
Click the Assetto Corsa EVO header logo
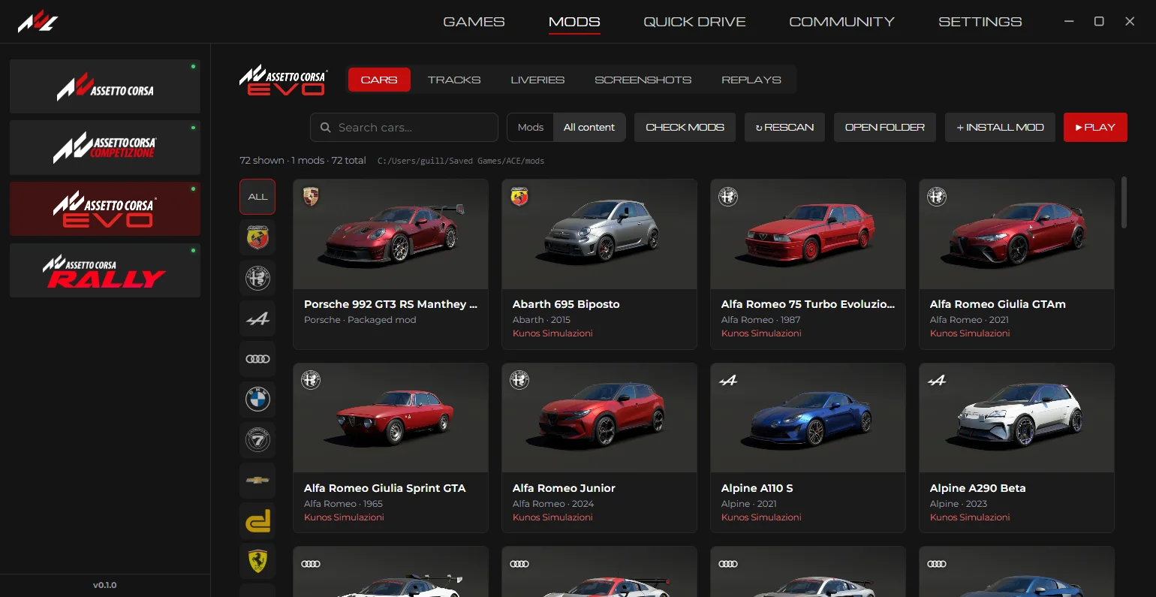(283, 80)
